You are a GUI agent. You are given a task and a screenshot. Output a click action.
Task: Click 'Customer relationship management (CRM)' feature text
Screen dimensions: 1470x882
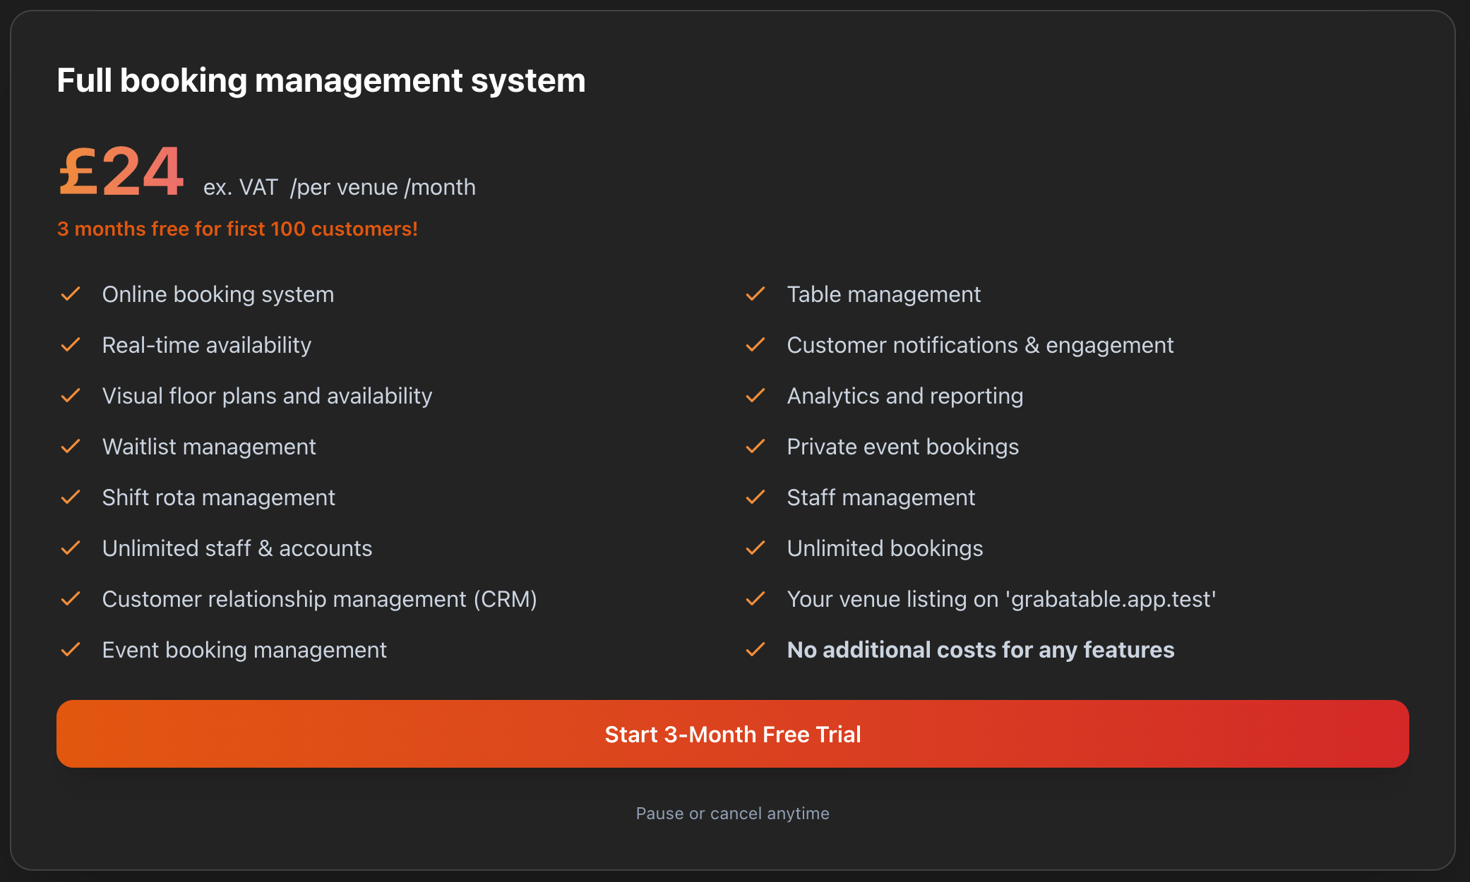[319, 599]
